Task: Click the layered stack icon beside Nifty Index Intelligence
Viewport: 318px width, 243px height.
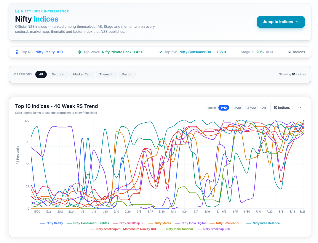Action: coord(17,11)
